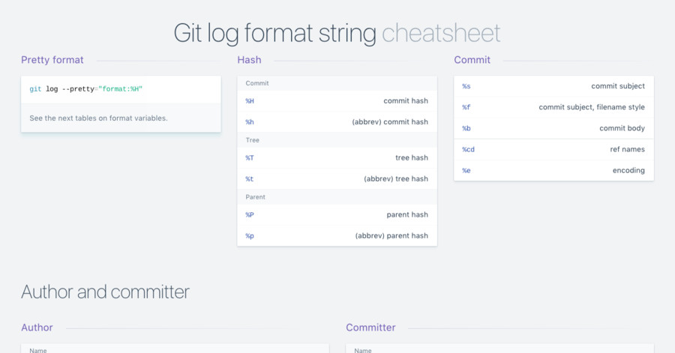Screen dimensions: 675x353
Task: Open the 'Commit' section heading link
Action: click(x=472, y=60)
